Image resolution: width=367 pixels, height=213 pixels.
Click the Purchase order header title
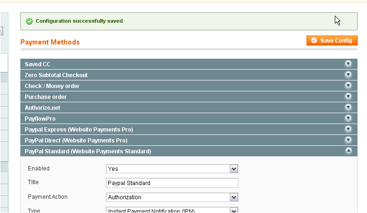coord(45,97)
